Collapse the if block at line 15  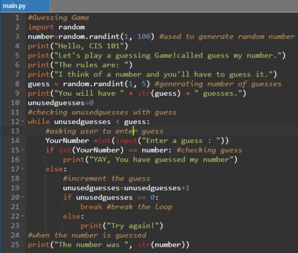pos(23,150)
